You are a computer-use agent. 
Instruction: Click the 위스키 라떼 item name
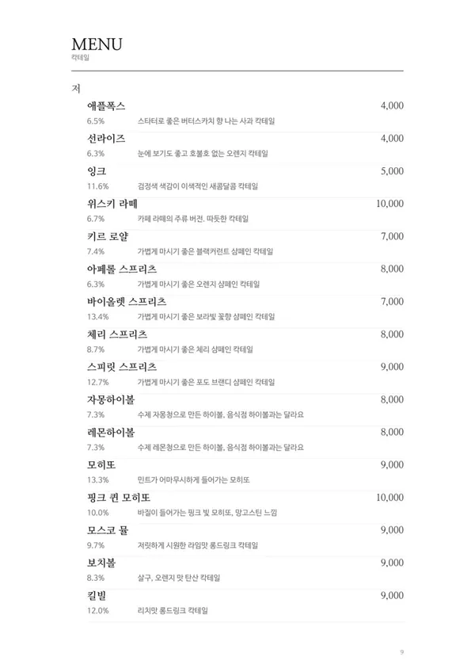(x=112, y=204)
